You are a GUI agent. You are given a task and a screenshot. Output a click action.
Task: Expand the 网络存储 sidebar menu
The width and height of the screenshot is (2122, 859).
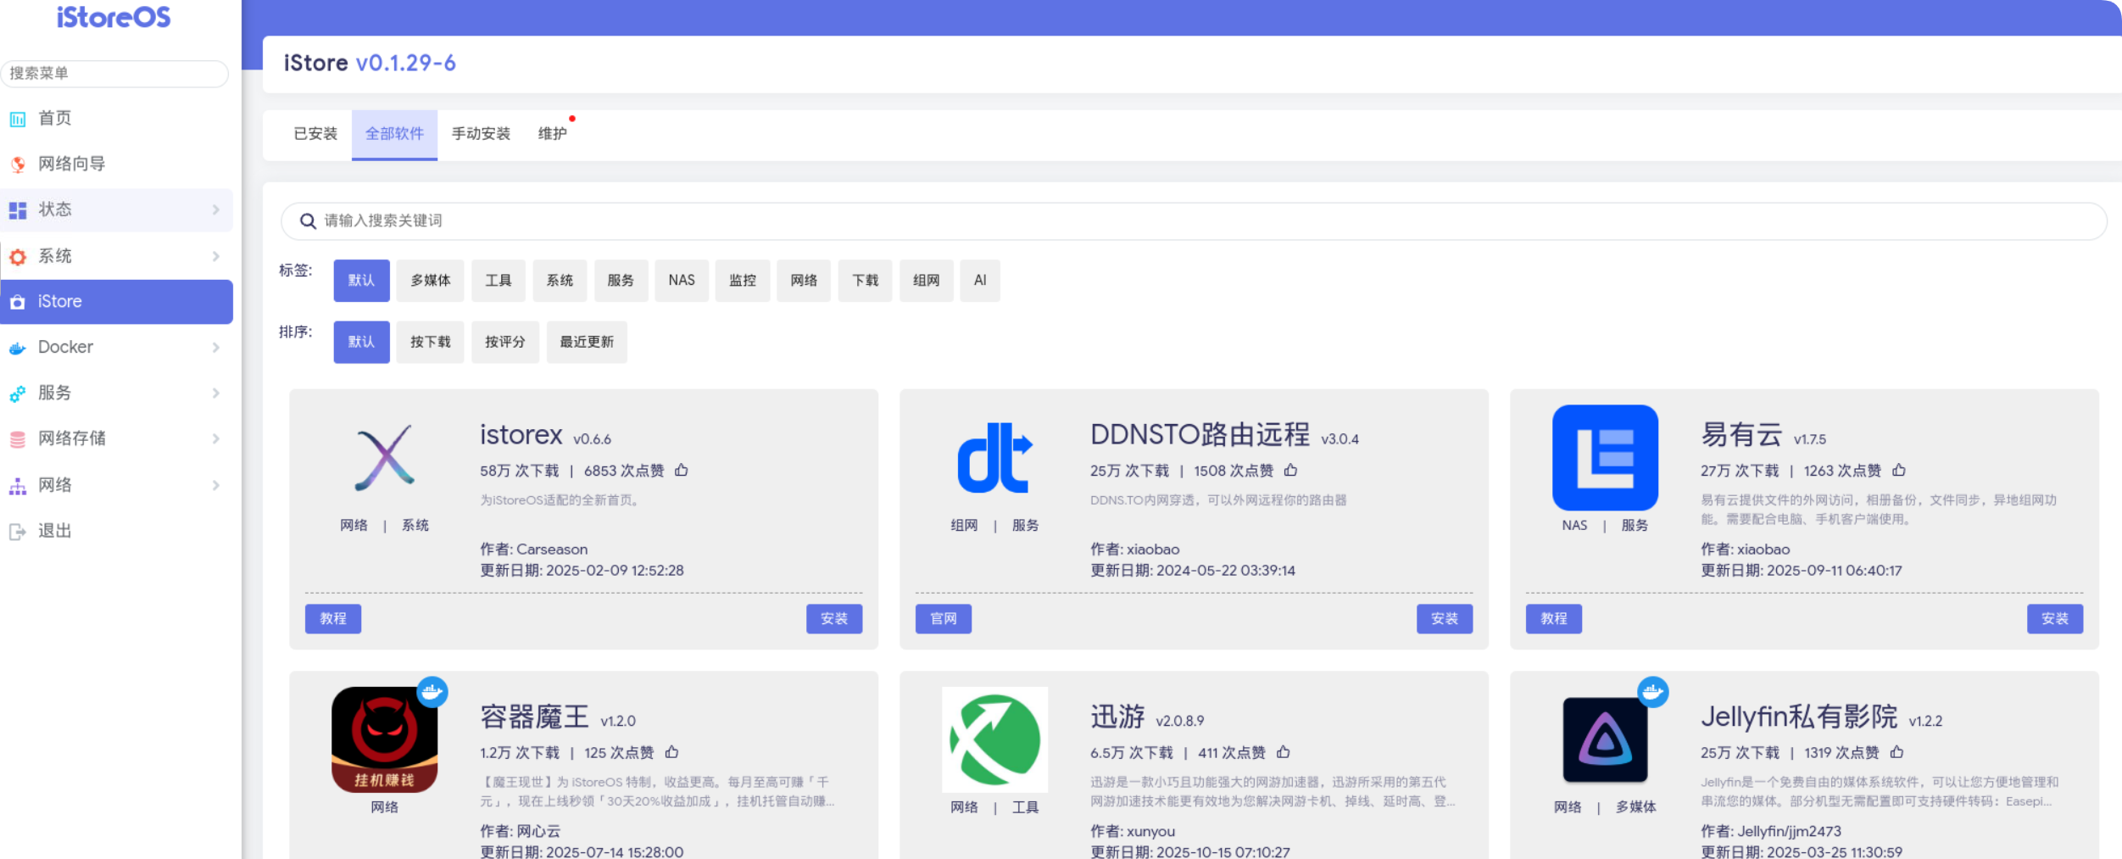pos(74,438)
